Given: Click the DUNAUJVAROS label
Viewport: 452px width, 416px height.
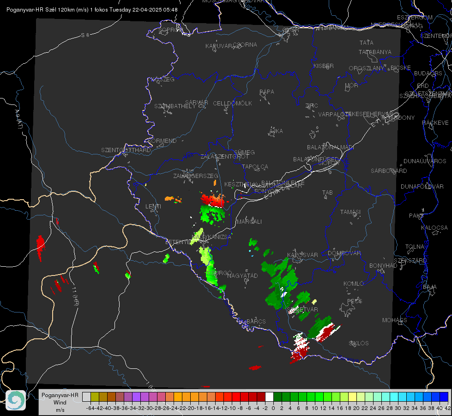Looking at the screenshot, I should (425, 161).
